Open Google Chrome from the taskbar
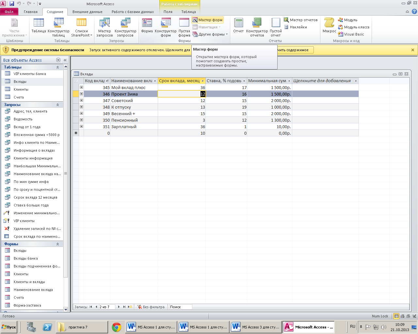The height and width of the screenshot is (334, 418). pos(117,327)
